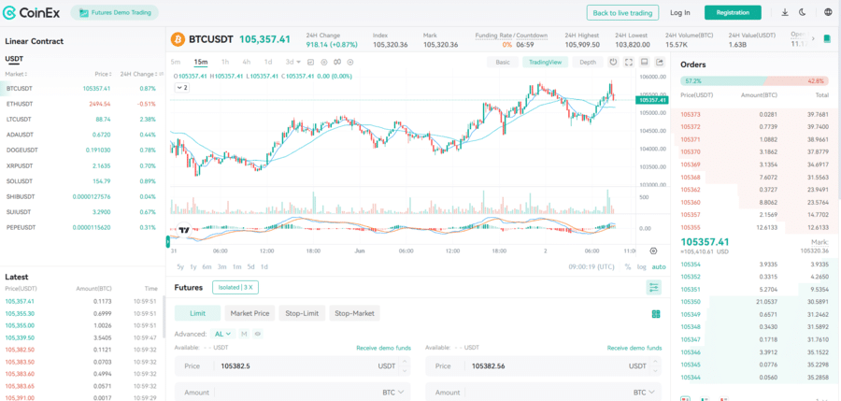Click the chart power/reset icon

pos(614,63)
